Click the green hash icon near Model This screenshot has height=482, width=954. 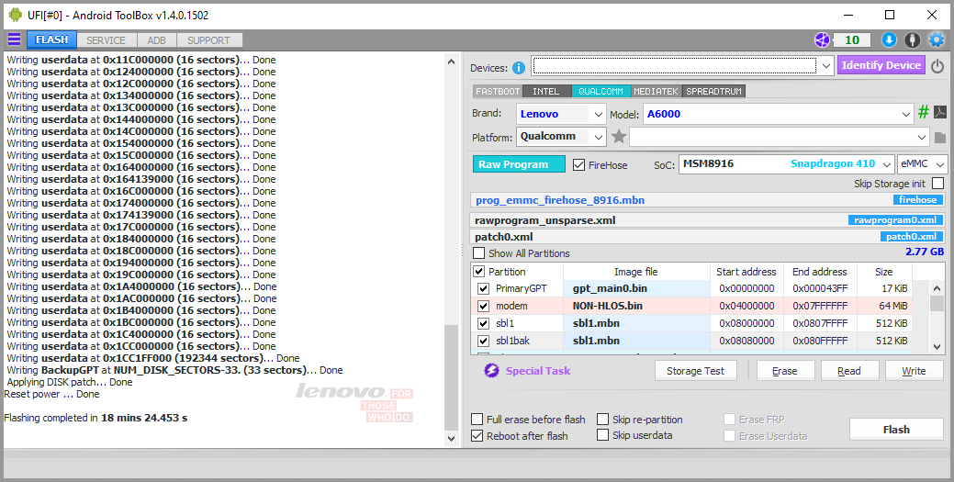coord(924,112)
